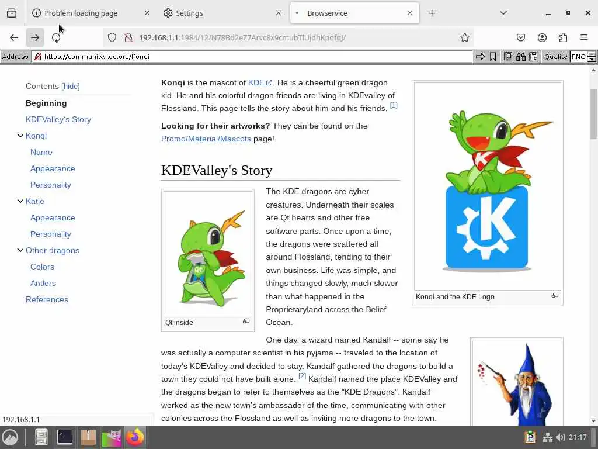Screen dimensions: 598x449
Task: Hide the Contents sidebar
Action: pyautogui.click(x=71, y=87)
